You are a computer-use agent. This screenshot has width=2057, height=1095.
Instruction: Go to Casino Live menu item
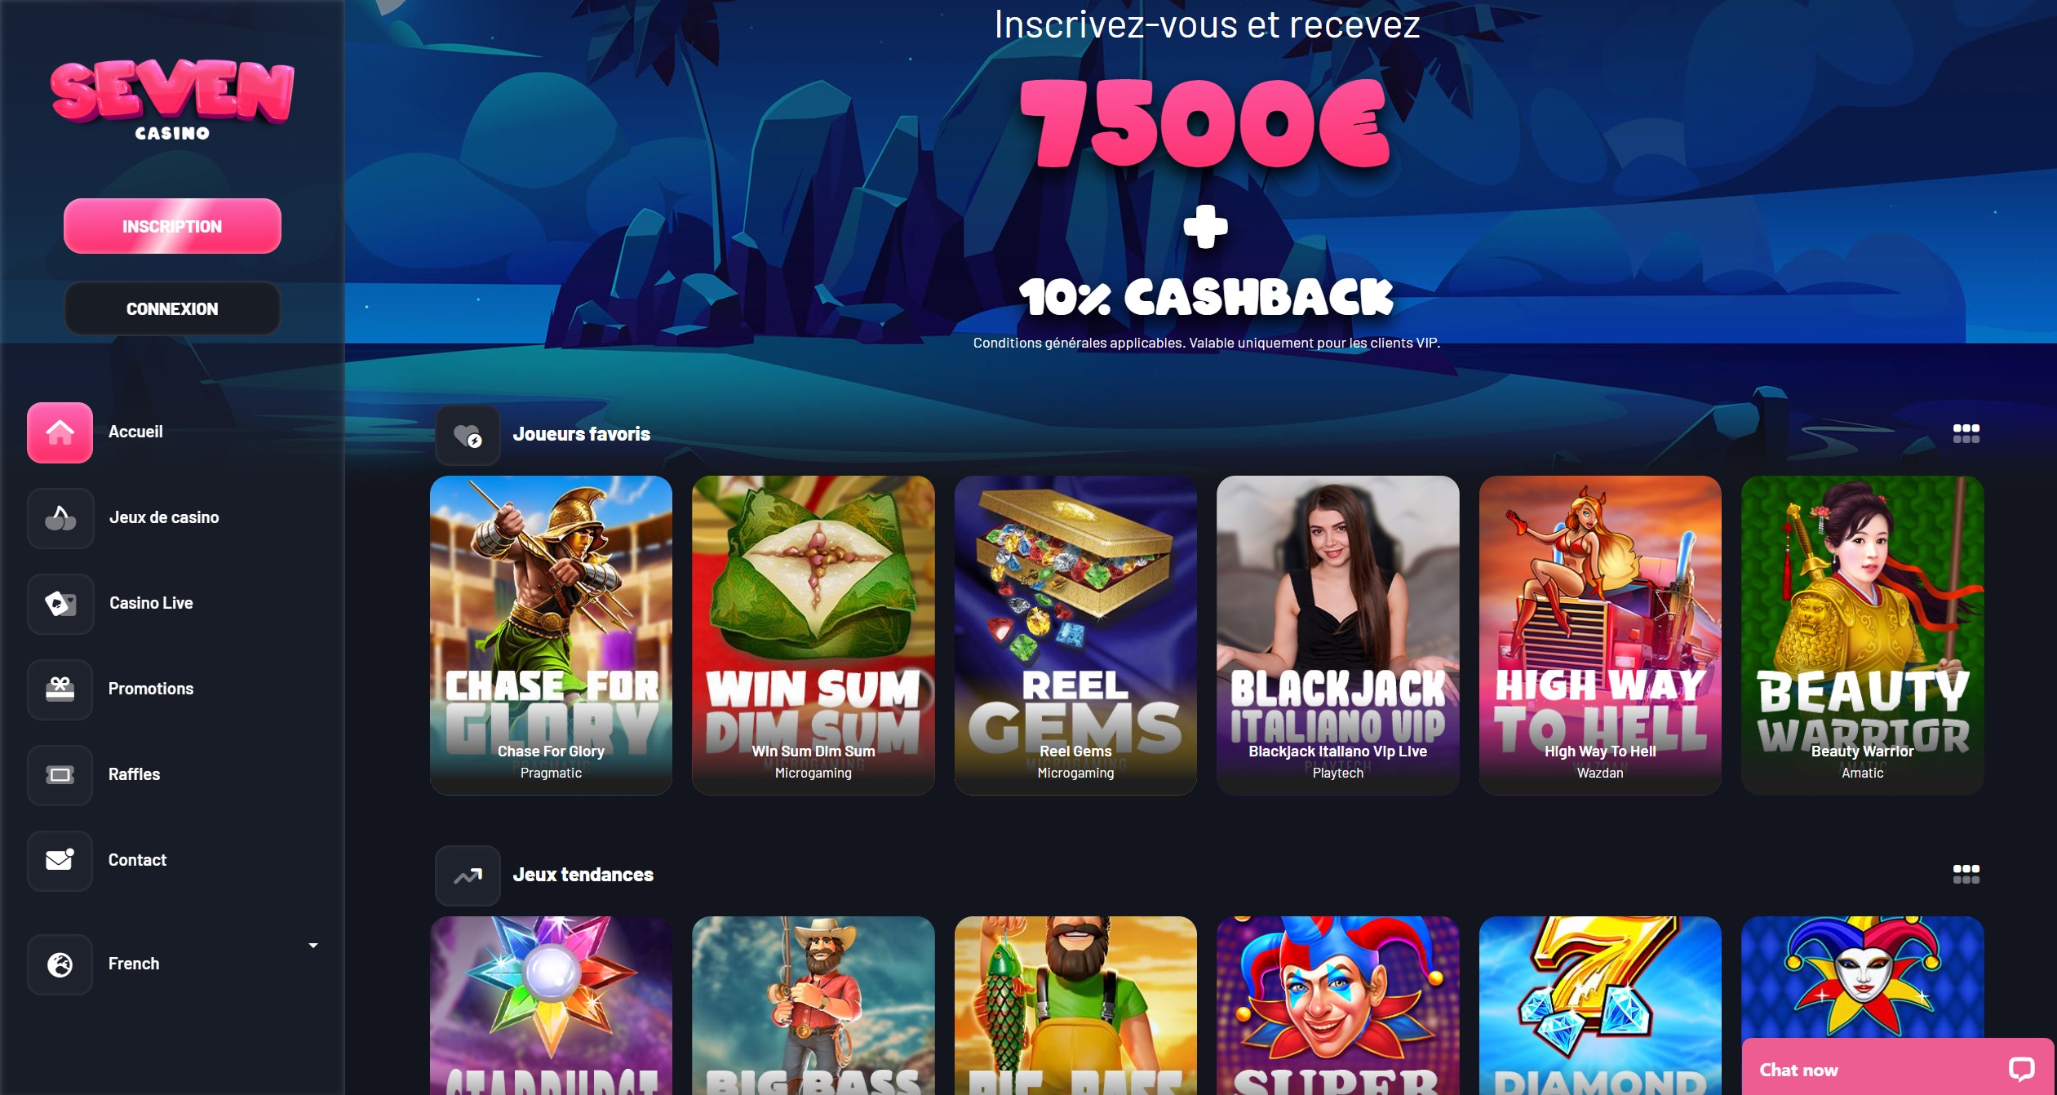[x=151, y=603]
